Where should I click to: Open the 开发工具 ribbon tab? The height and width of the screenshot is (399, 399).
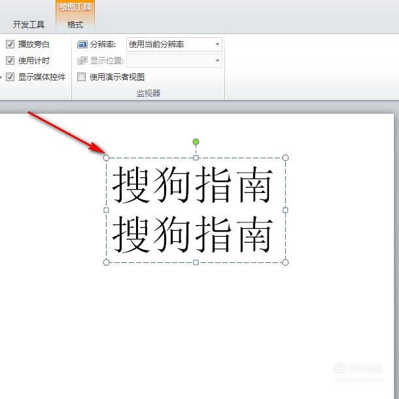pyautogui.click(x=29, y=24)
